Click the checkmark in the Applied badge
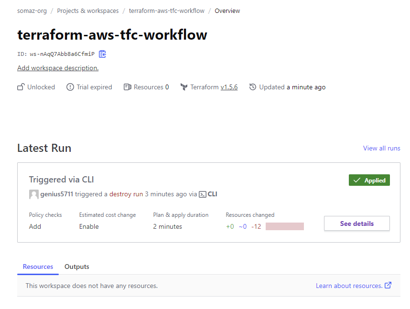The width and height of the screenshot is (410, 309). pyautogui.click(x=357, y=181)
